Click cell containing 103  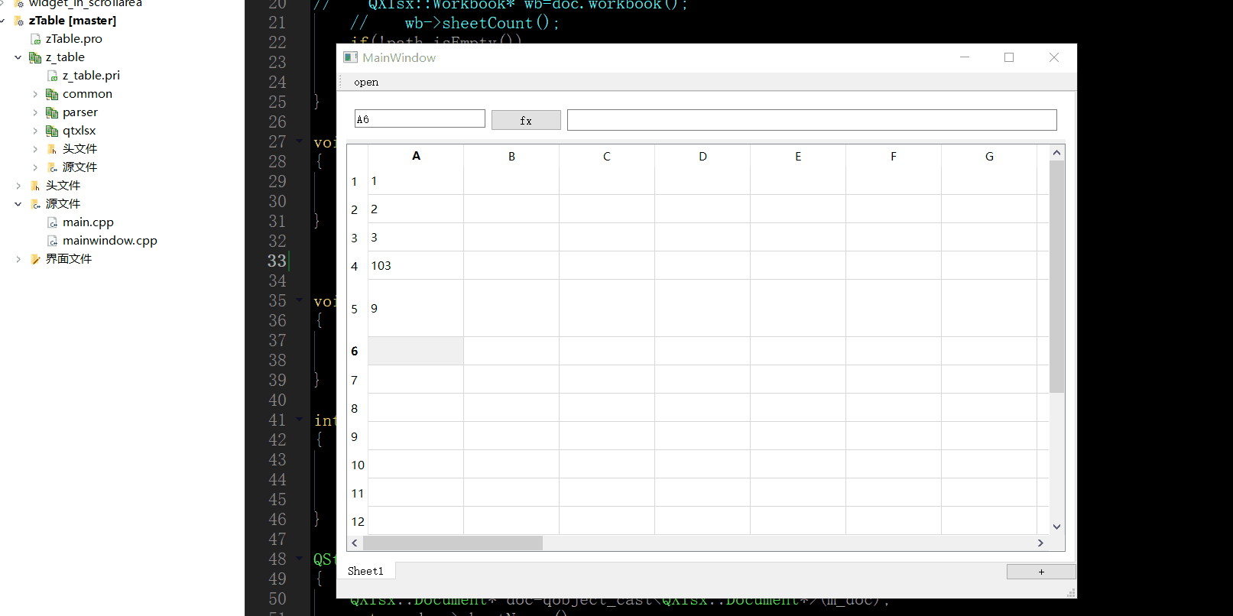pos(416,266)
